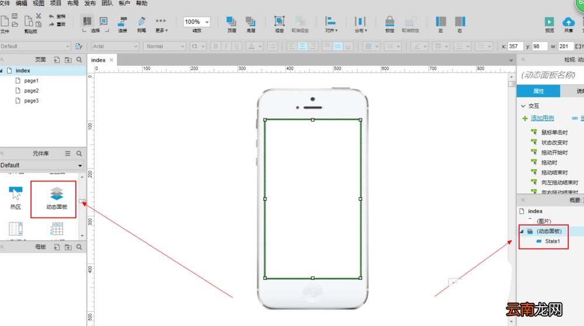Switch to the 属性 properties tab

538,91
